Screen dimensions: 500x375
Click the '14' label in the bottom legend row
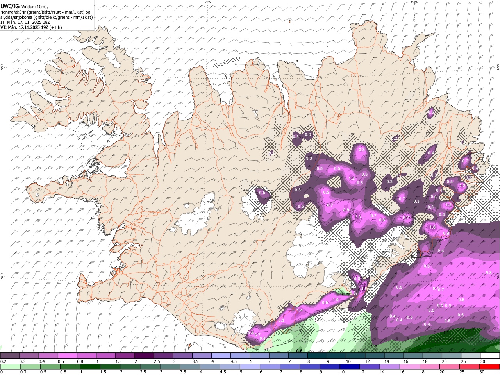coord(382,372)
